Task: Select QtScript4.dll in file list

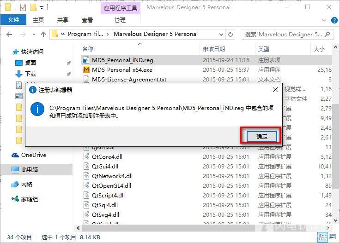Action: (108, 196)
